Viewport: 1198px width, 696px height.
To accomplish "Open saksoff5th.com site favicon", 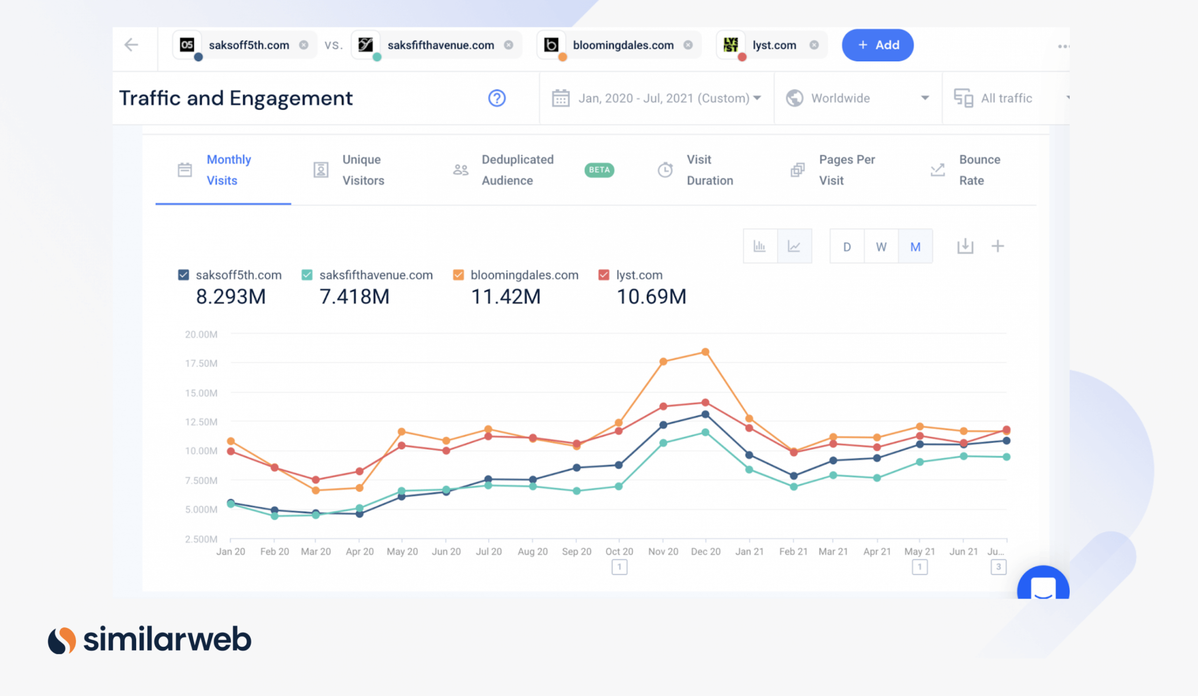I will (187, 44).
